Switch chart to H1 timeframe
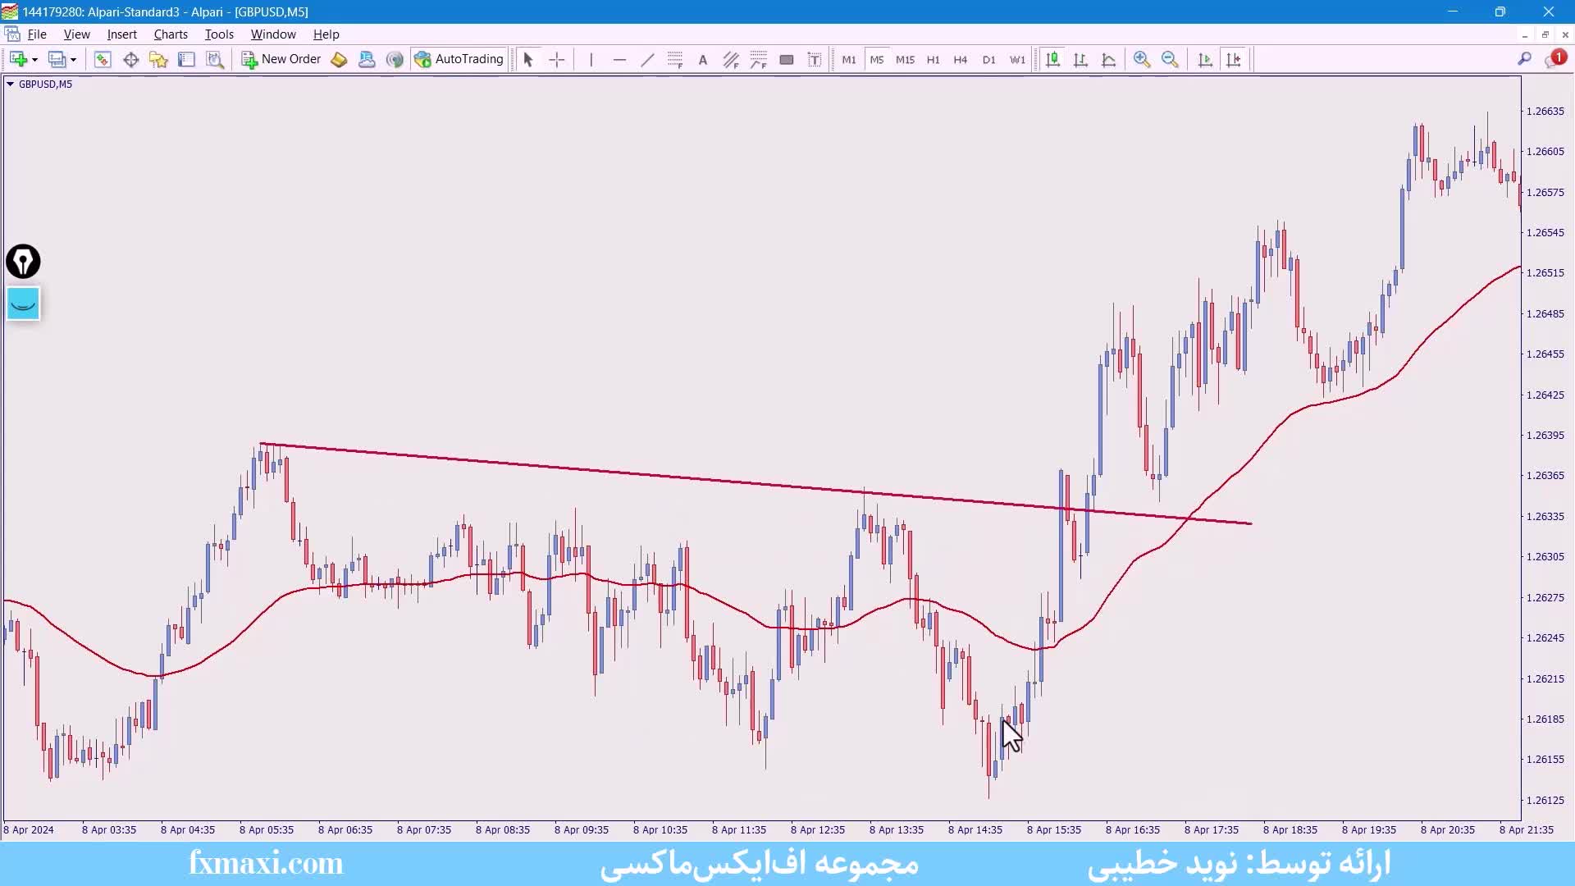This screenshot has height=886, width=1575. pos(933,60)
